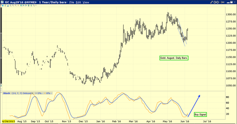Screen dimensions: 237x124
Task: Open the View menu
Action: pos(86,2)
